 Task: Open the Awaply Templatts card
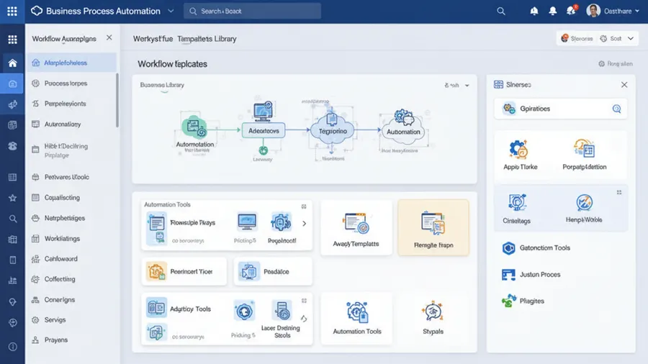click(x=356, y=228)
